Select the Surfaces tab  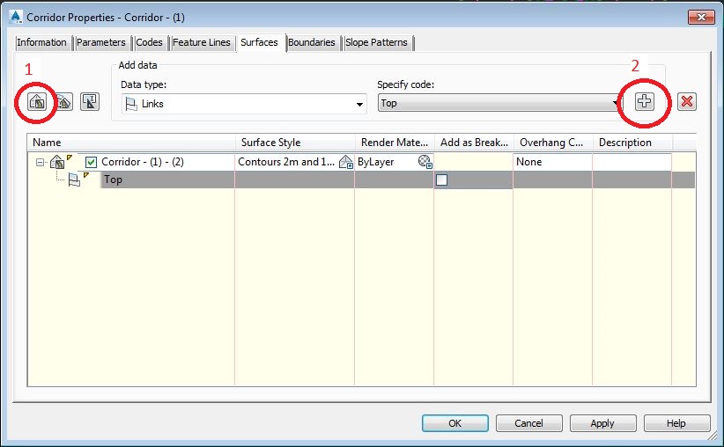259,42
